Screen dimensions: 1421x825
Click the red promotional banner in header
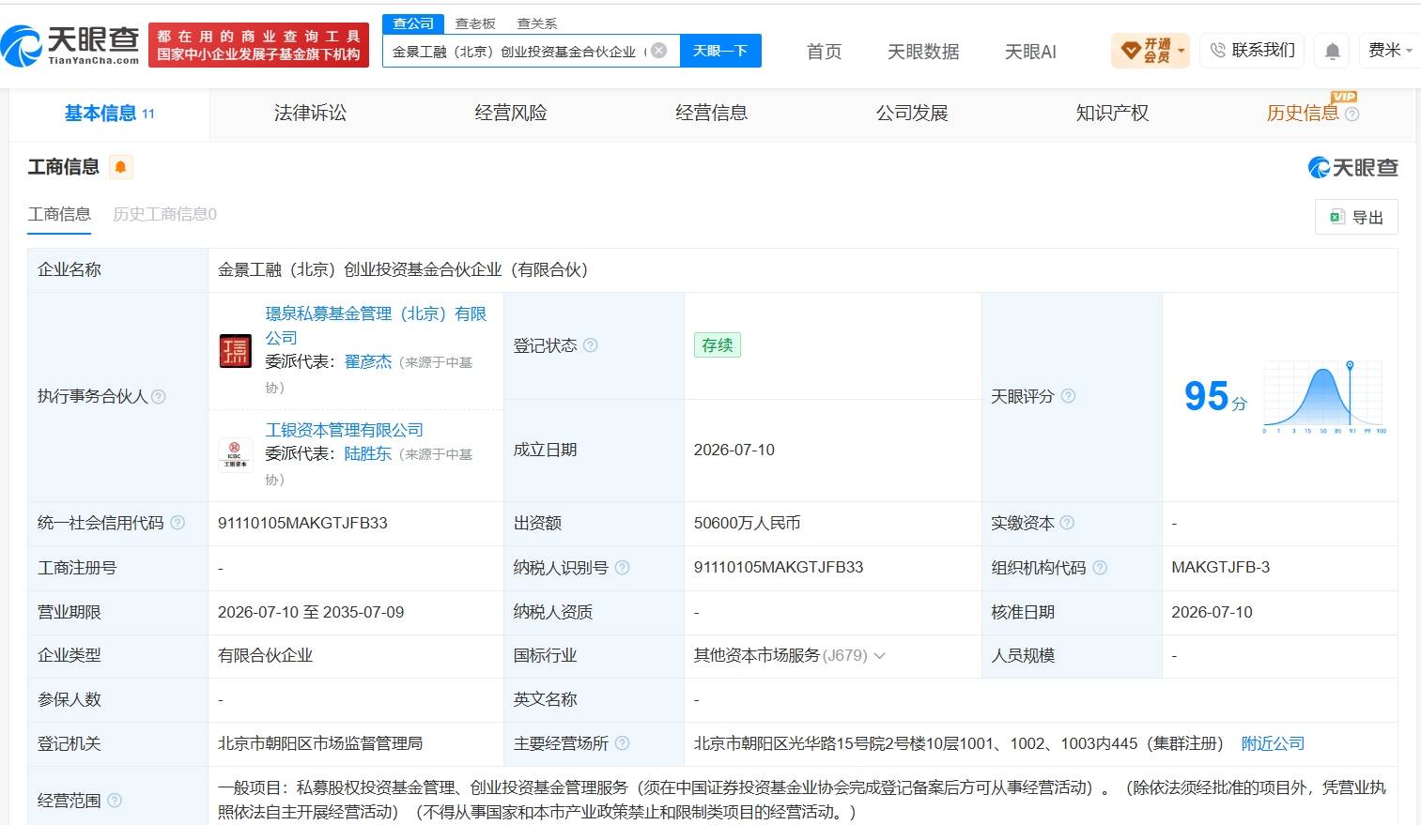tap(258, 45)
